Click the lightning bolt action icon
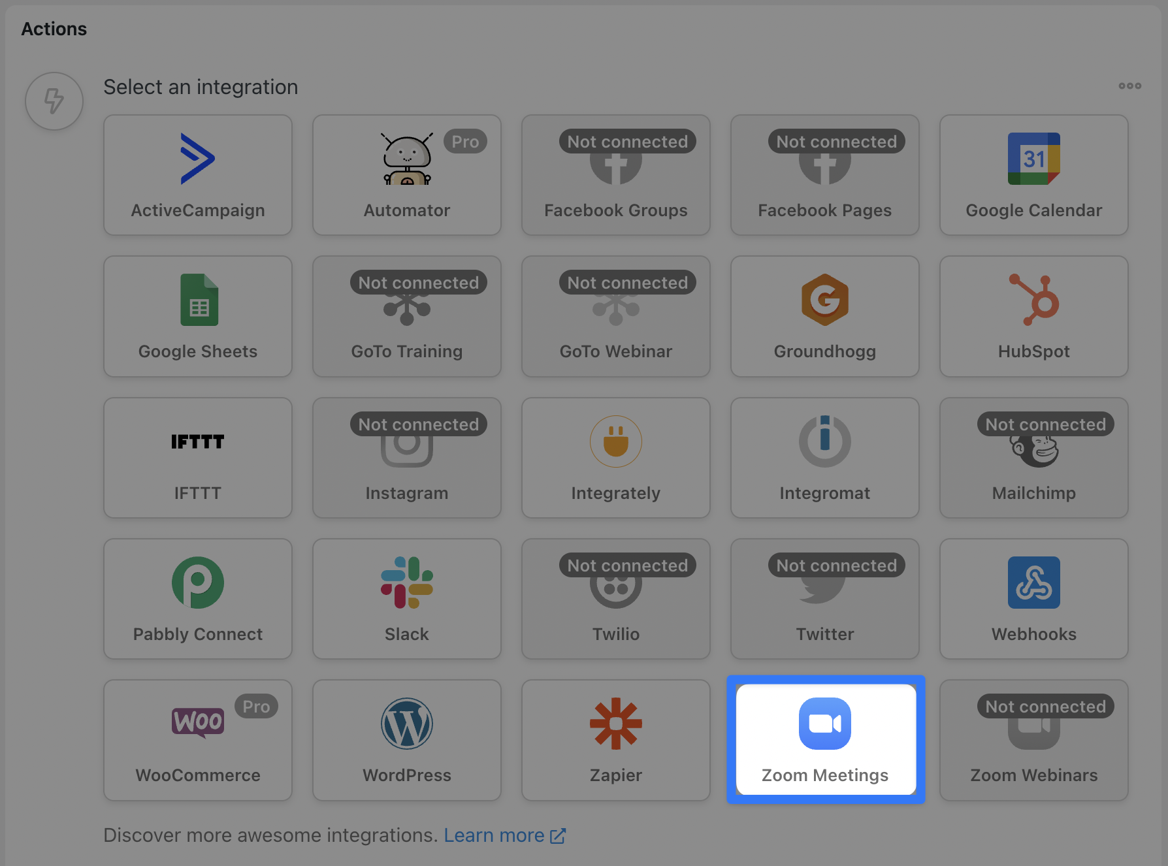The height and width of the screenshot is (866, 1168). click(x=54, y=101)
